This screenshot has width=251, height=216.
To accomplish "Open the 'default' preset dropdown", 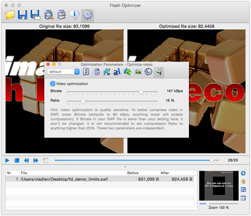I will coord(63,72).
